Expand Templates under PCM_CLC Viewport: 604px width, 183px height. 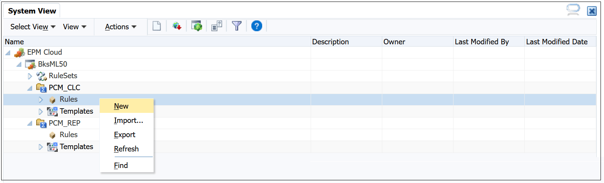pos(41,111)
